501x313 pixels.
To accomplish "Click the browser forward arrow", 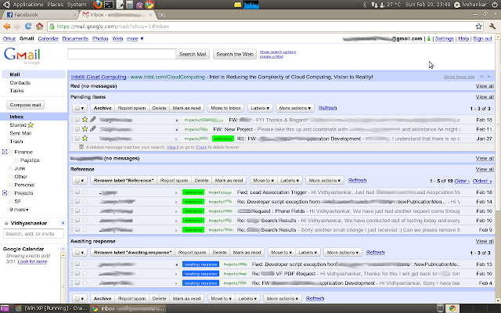I will [x=17, y=27].
